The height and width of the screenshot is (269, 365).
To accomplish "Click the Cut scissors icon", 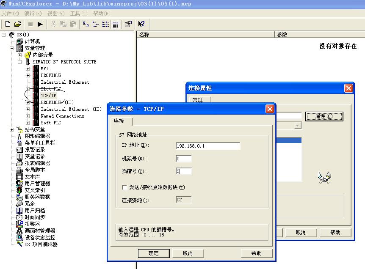I will [53, 24].
